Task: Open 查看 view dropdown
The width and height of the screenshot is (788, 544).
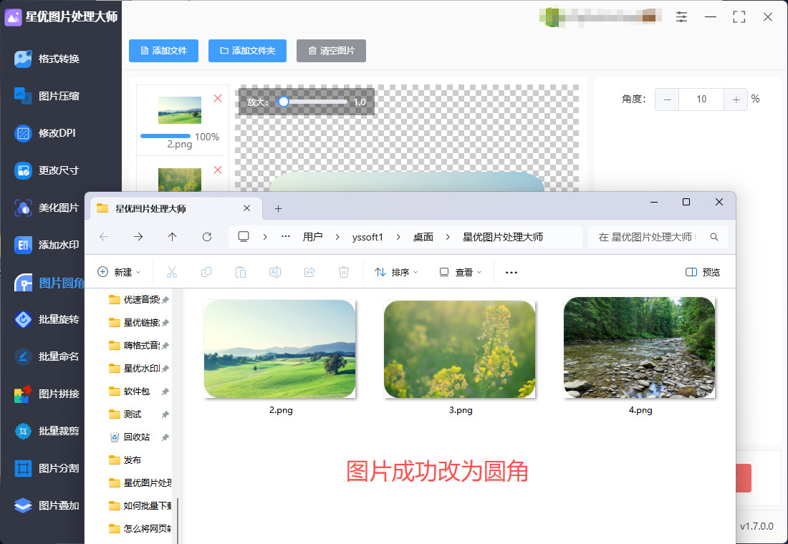Action: (x=461, y=272)
